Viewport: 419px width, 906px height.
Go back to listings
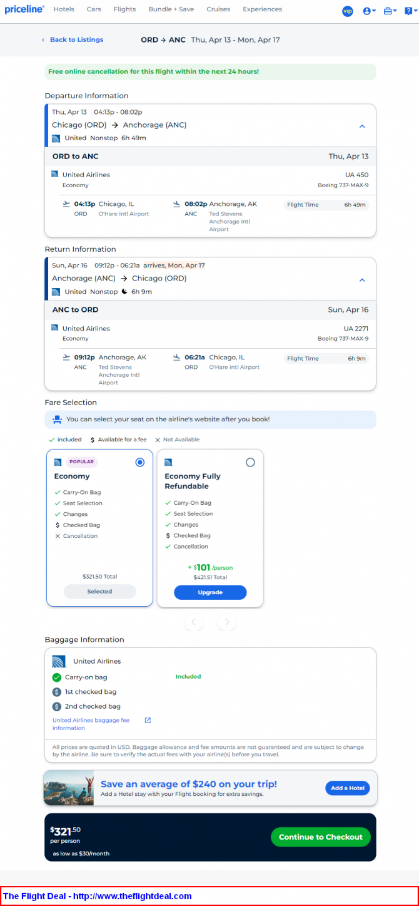[73, 39]
